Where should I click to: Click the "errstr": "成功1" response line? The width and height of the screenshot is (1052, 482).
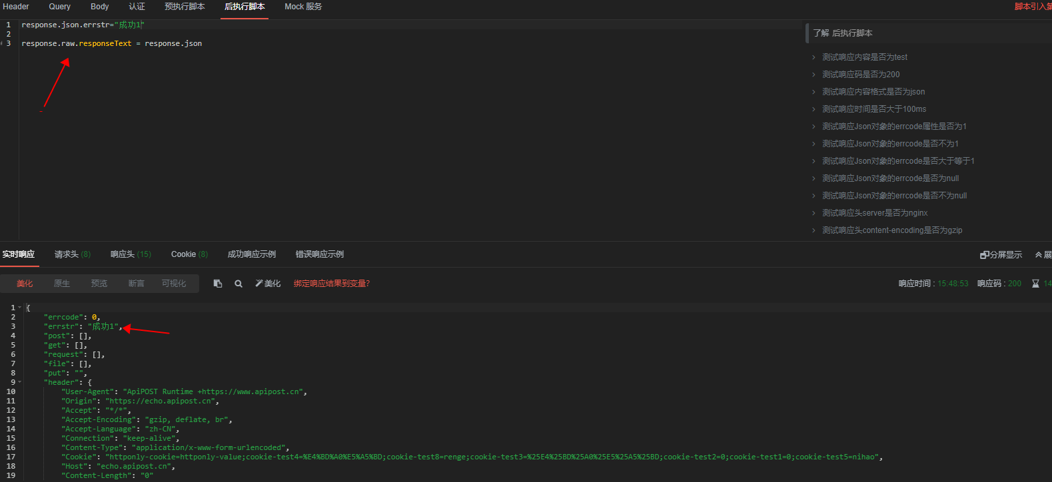(83, 326)
